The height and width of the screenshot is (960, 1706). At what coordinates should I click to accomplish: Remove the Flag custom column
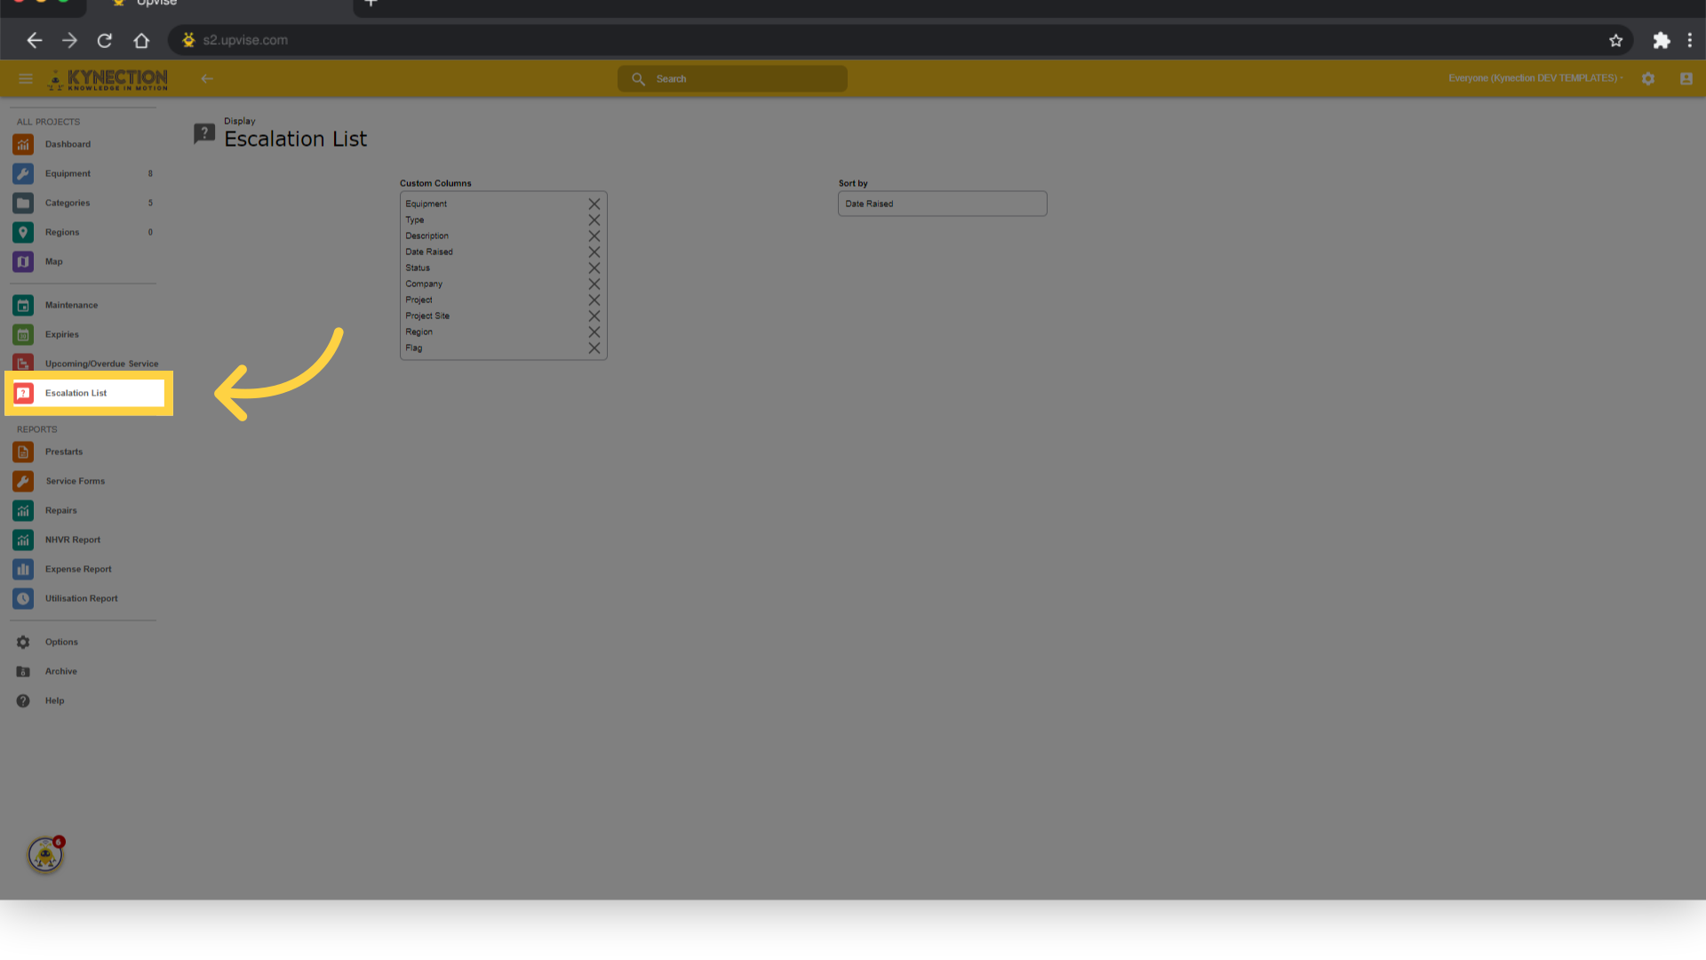pyautogui.click(x=594, y=348)
